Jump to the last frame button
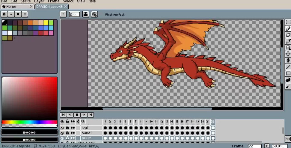Screen dimensions: 291x148 coord(91,115)
